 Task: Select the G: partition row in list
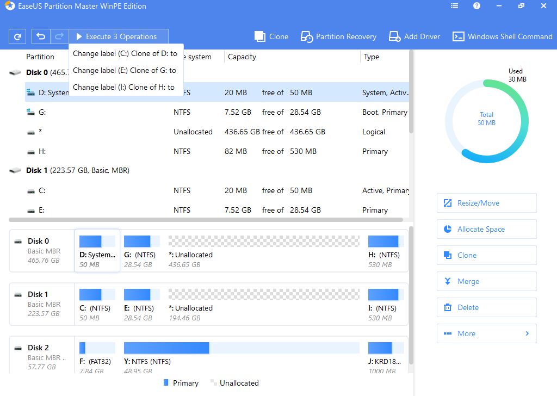pyautogui.click(x=218, y=112)
